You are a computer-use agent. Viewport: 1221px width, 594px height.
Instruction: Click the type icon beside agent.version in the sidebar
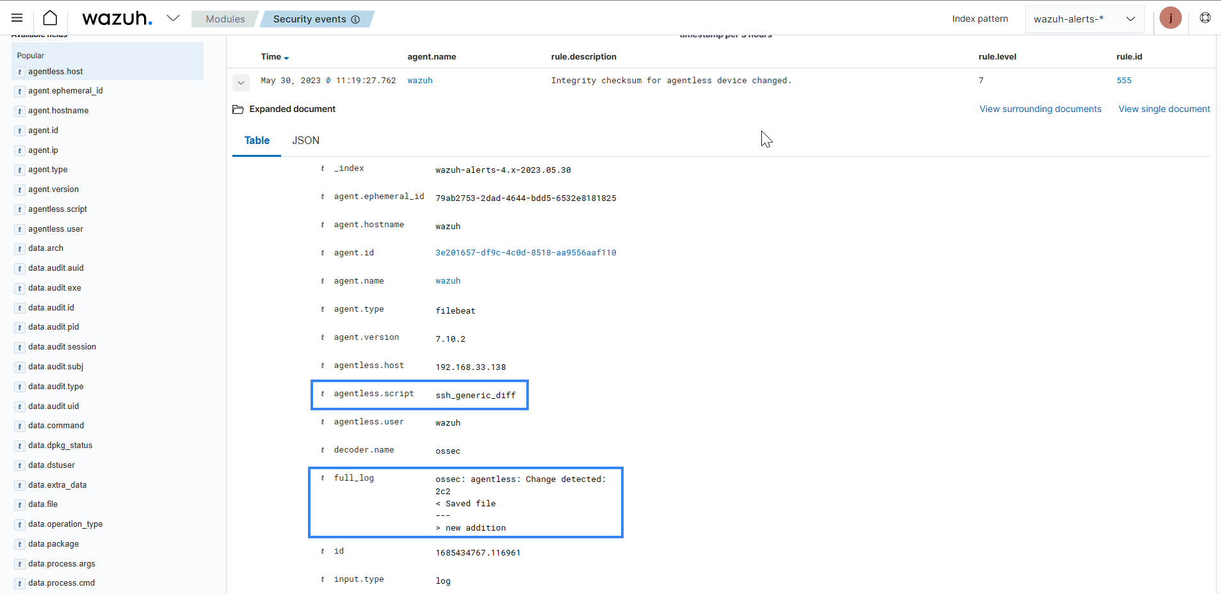pyautogui.click(x=20, y=189)
